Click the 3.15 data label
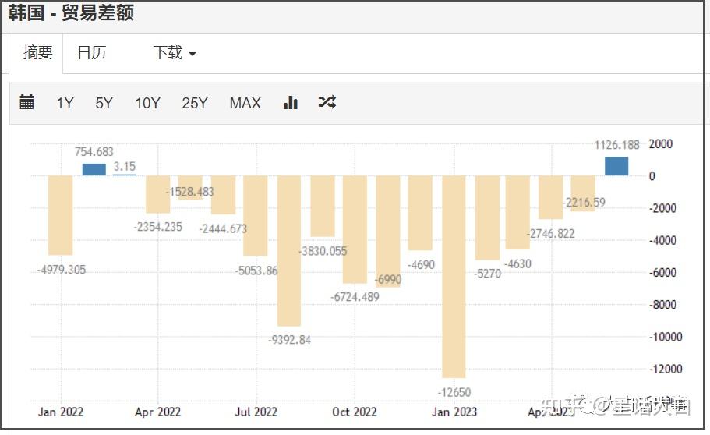Image resolution: width=710 pixels, height=435 pixels. coord(125,166)
